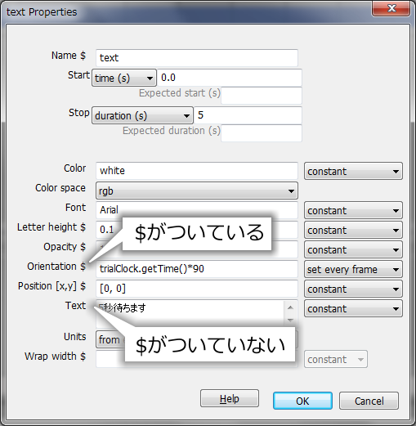This screenshot has height=426, width=416.
Task: Close the text Properties dialog
Action: click(391, 8)
